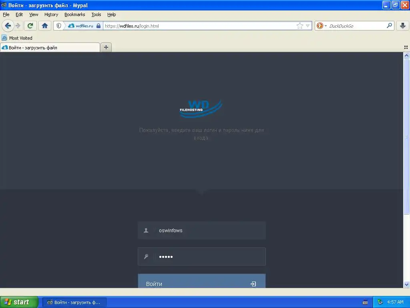Open the File menu
Screen dimensions: 410x308
(6, 14)
